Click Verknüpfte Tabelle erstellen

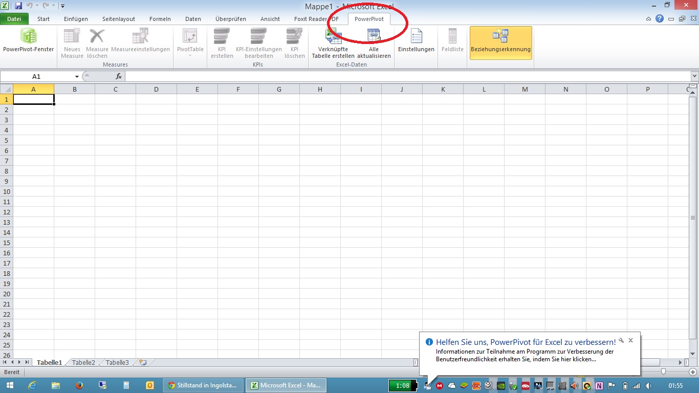[333, 44]
